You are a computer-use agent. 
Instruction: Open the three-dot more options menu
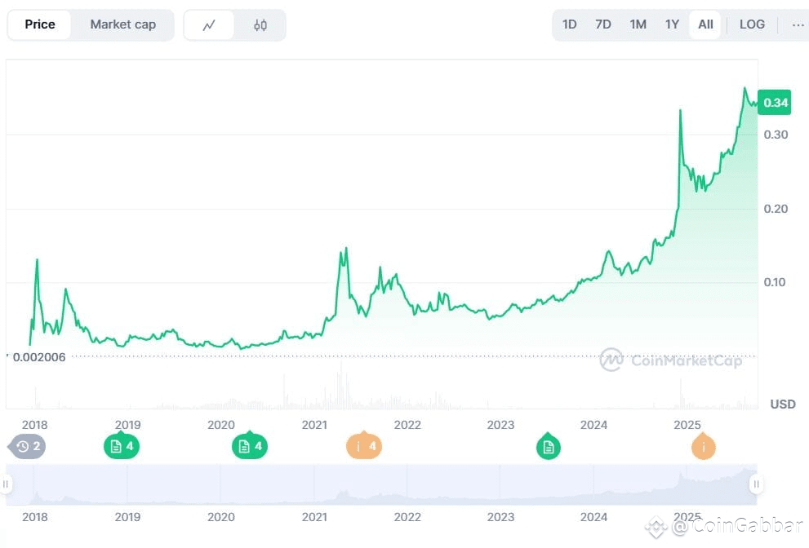click(x=798, y=24)
